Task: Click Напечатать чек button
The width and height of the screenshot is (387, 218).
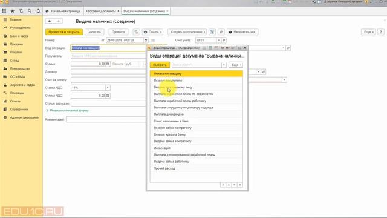Action: (x=242, y=32)
